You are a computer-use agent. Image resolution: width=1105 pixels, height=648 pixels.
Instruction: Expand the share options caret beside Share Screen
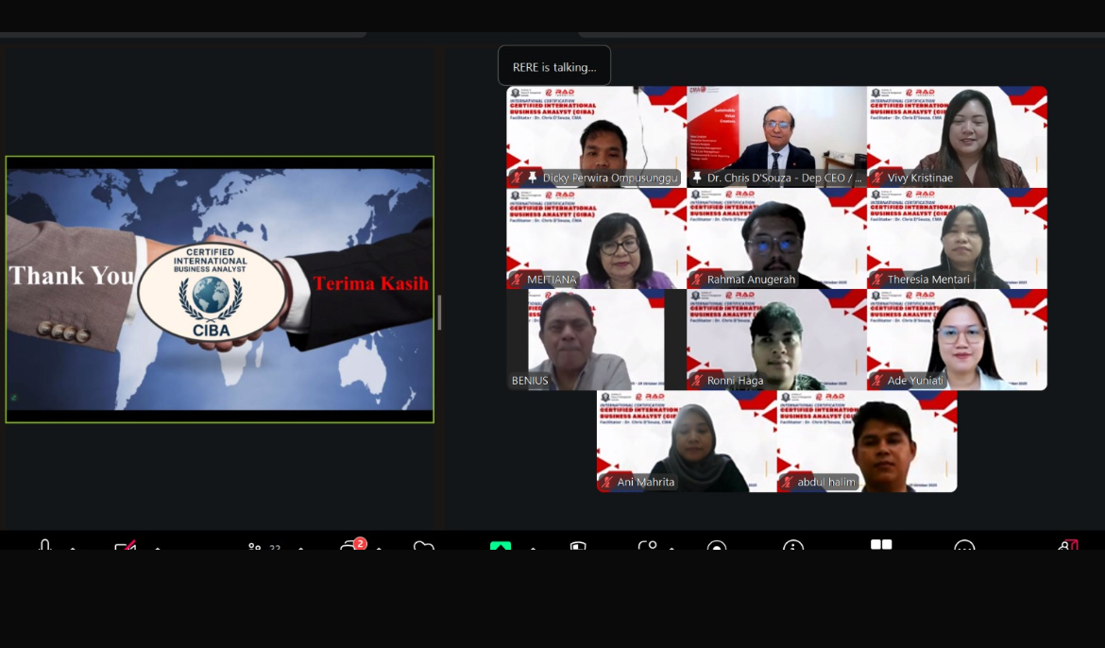[x=533, y=547]
